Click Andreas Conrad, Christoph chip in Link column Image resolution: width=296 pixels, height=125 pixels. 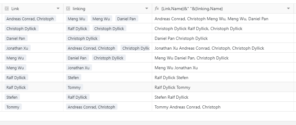pos(30,19)
